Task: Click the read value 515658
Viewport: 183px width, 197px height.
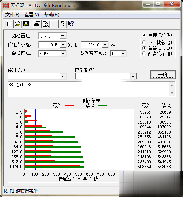Action: (164, 147)
